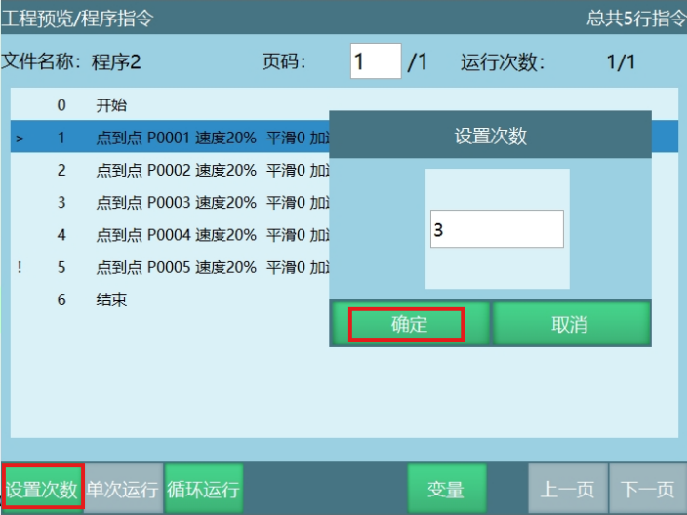
Task: Click the exclamation marker on row 5
Action: (20, 267)
